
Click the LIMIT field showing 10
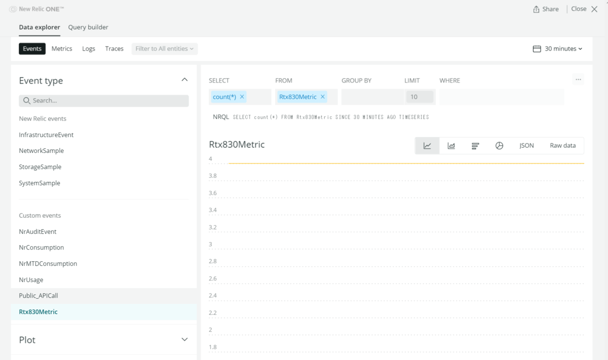point(420,97)
